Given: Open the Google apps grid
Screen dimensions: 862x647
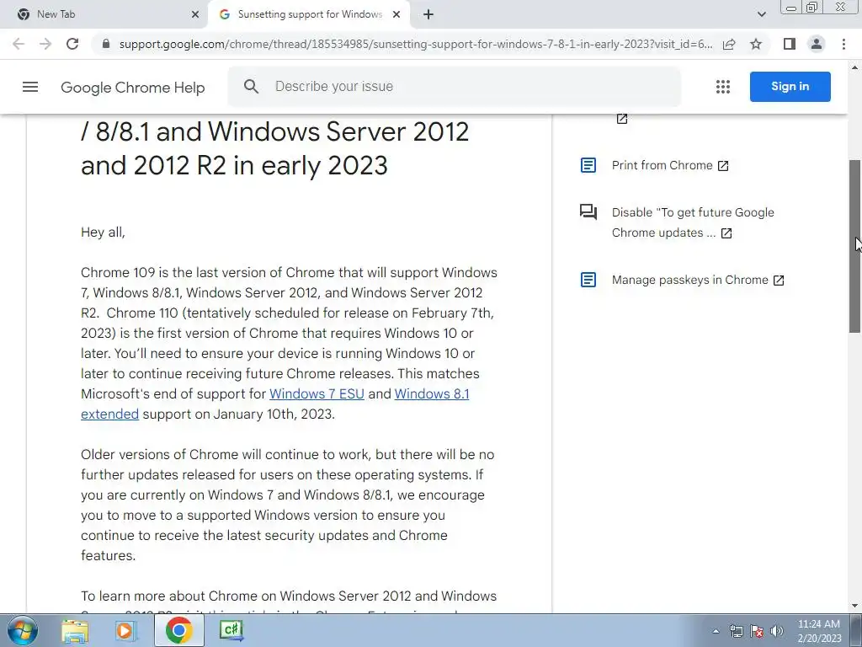Looking at the screenshot, I should 723,87.
